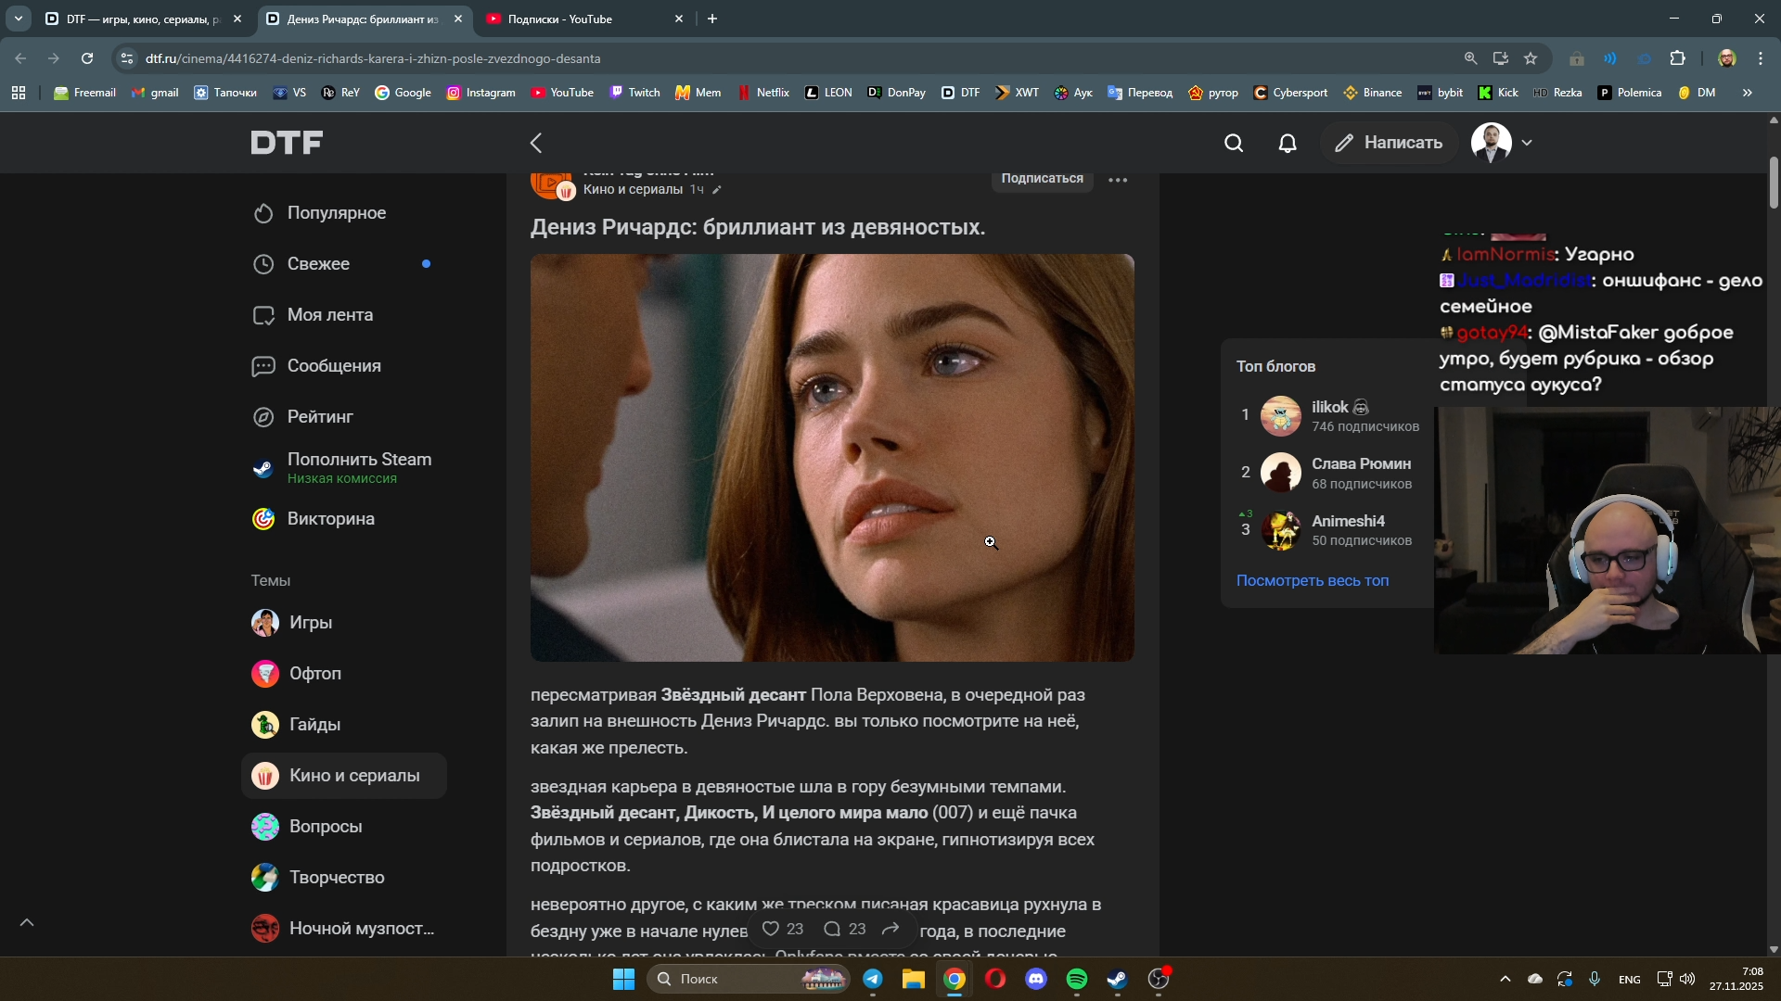Viewport: 1781px width, 1001px height.
Task: Open comments via speech bubble icon
Action: pyautogui.click(x=832, y=929)
